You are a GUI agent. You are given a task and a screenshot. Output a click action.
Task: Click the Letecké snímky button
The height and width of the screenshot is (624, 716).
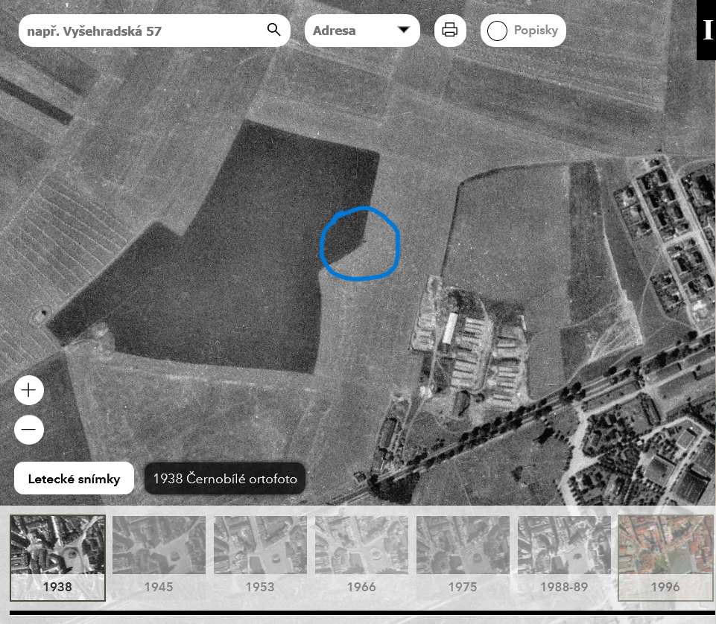tap(74, 478)
